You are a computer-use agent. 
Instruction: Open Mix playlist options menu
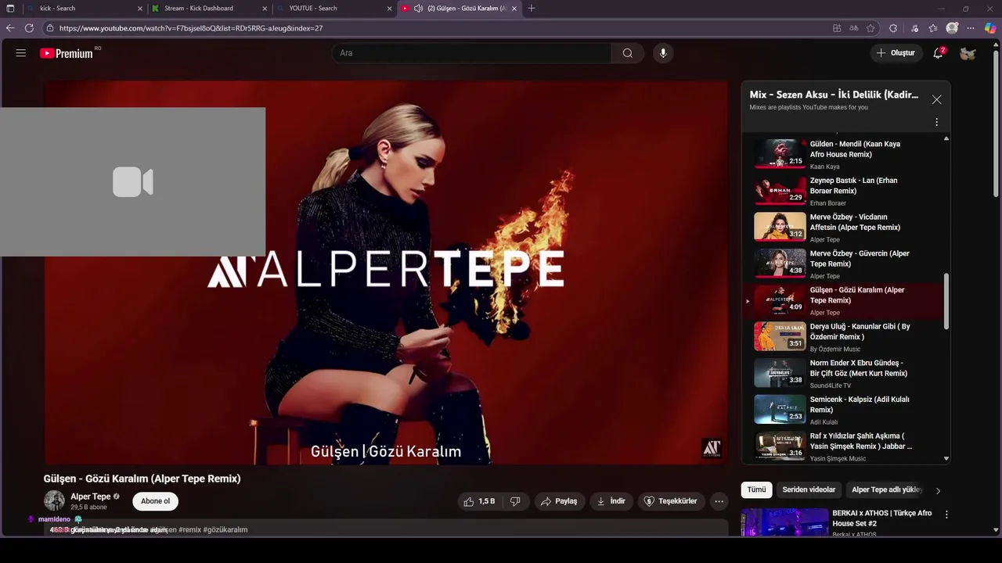click(936, 122)
